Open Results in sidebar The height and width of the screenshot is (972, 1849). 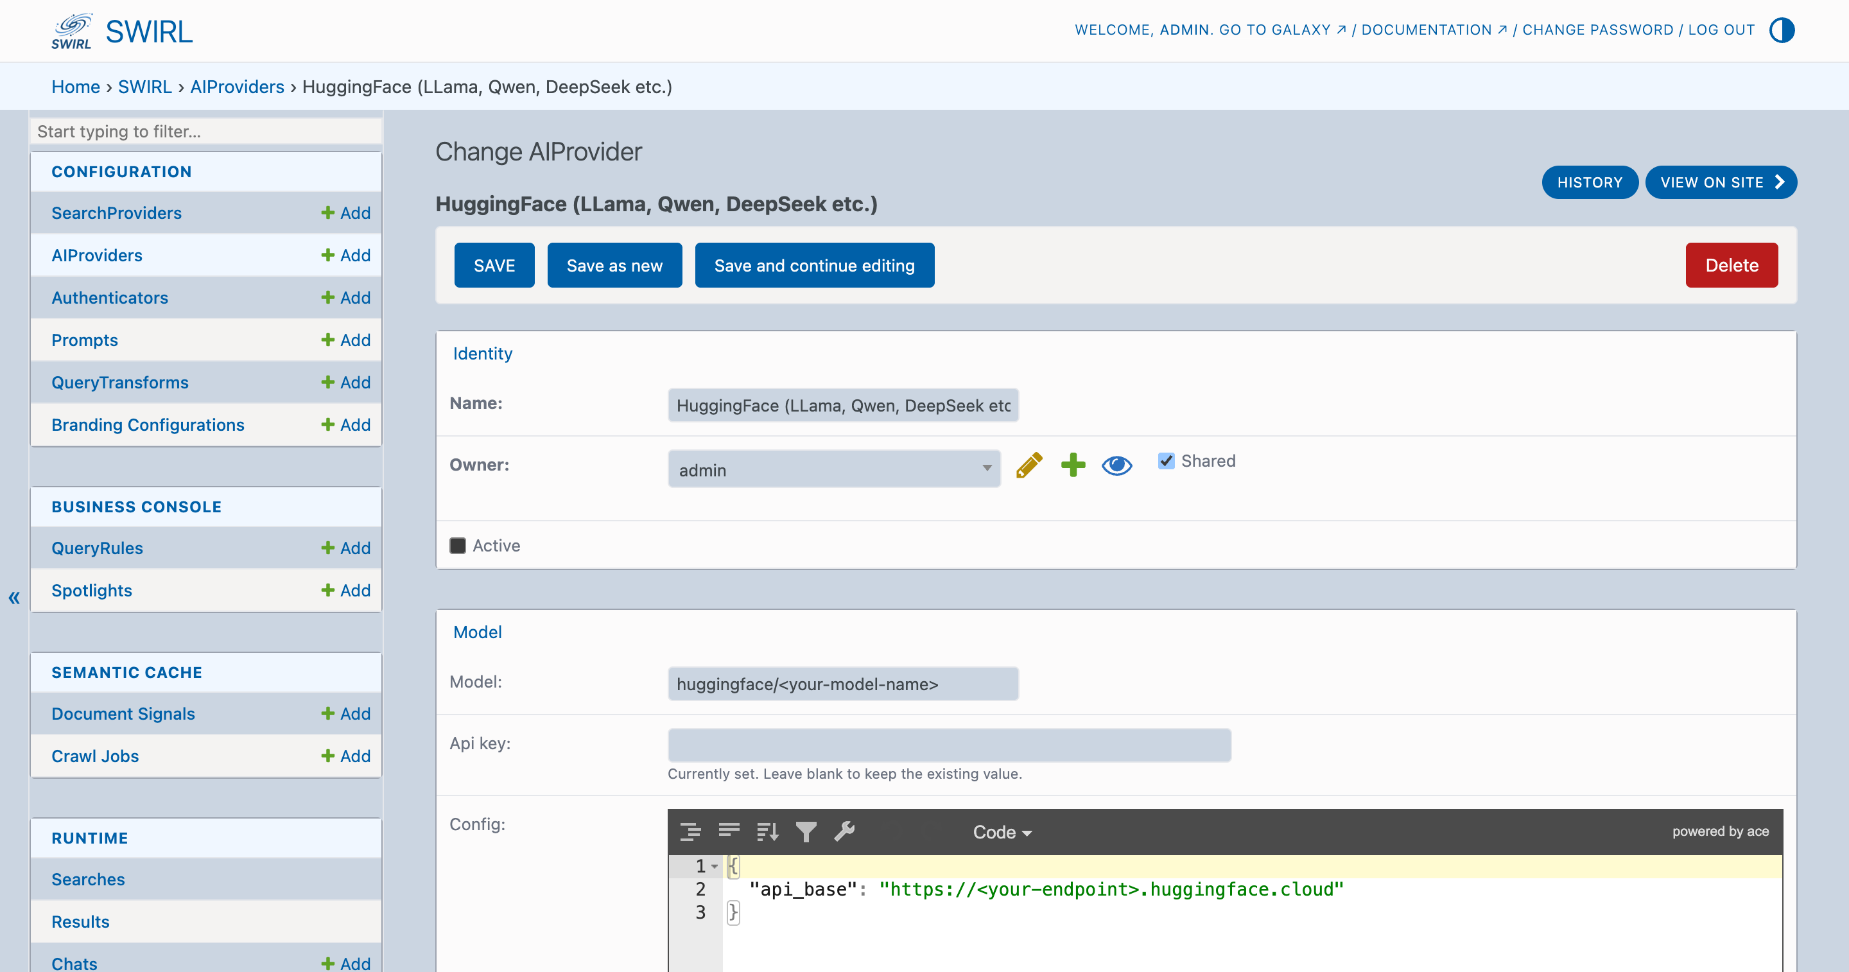tap(80, 922)
